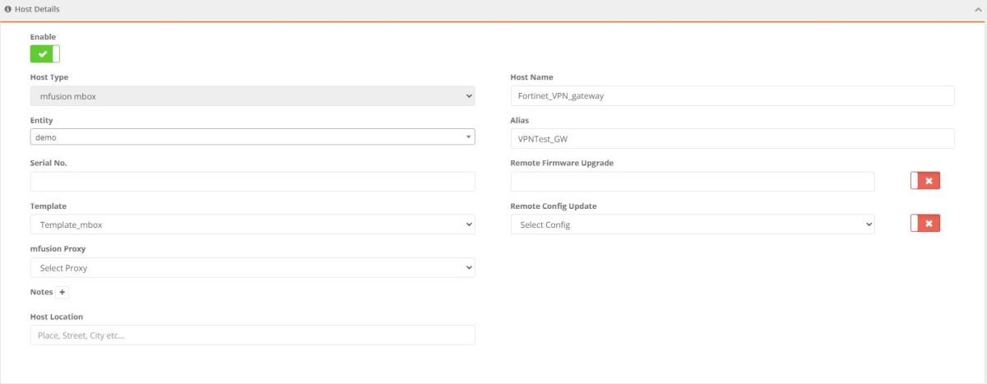Click the mfusion Proxy label
This screenshot has width=987, height=384.
pyautogui.click(x=58, y=248)
